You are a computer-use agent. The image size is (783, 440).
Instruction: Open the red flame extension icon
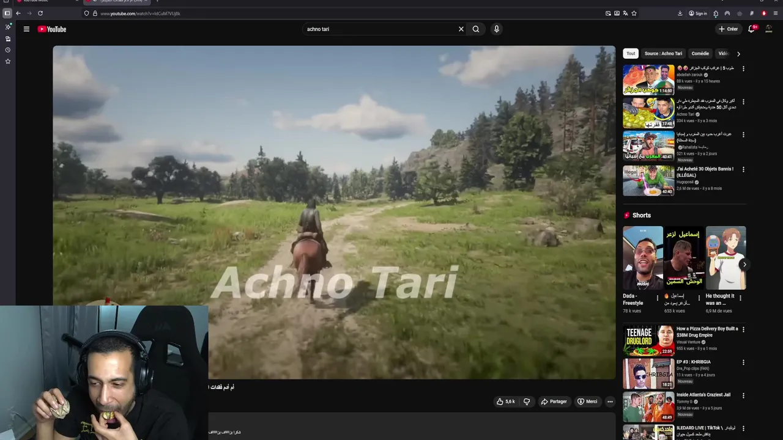(x=764, y=13)
